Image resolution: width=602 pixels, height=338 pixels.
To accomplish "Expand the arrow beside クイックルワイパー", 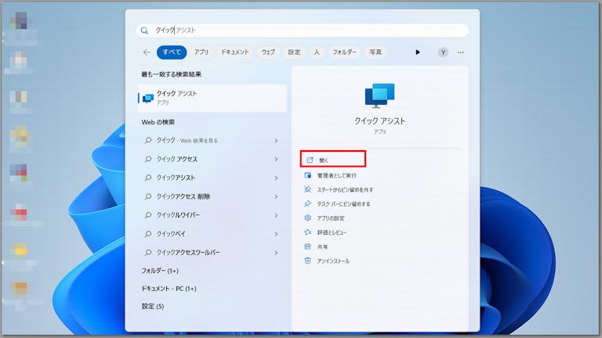I will [276, 215].
